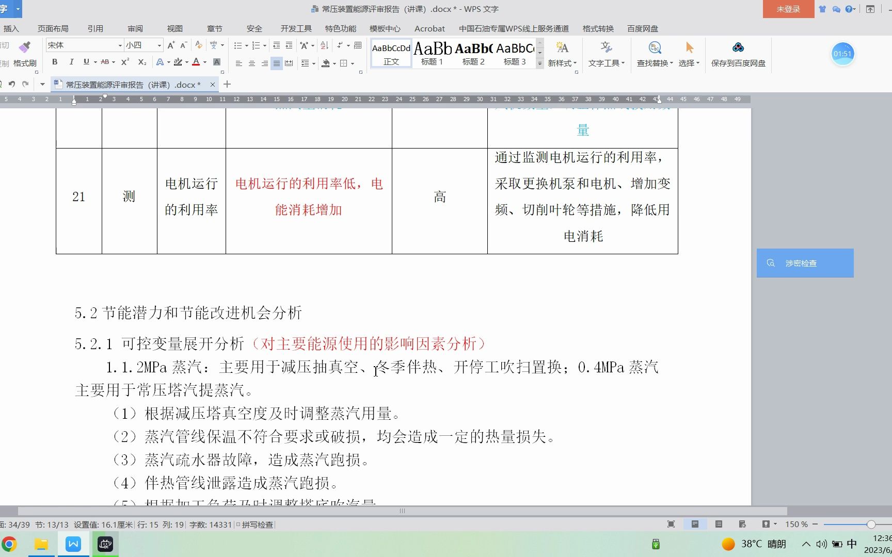Screen dimensions: 892x557
Task: Apply the 标题 1 style
Action: pos(432,53)
